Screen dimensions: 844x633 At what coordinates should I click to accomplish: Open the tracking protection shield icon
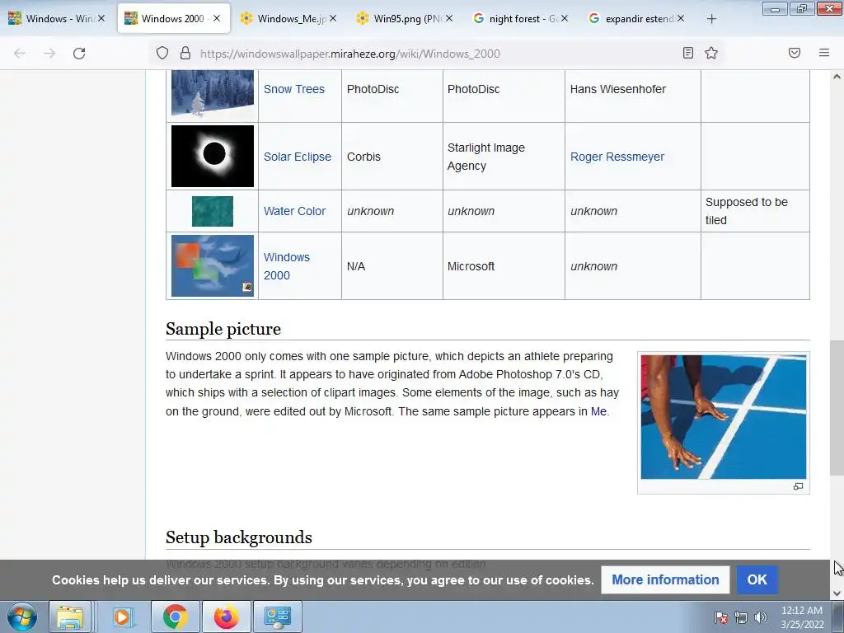[162, 53]
